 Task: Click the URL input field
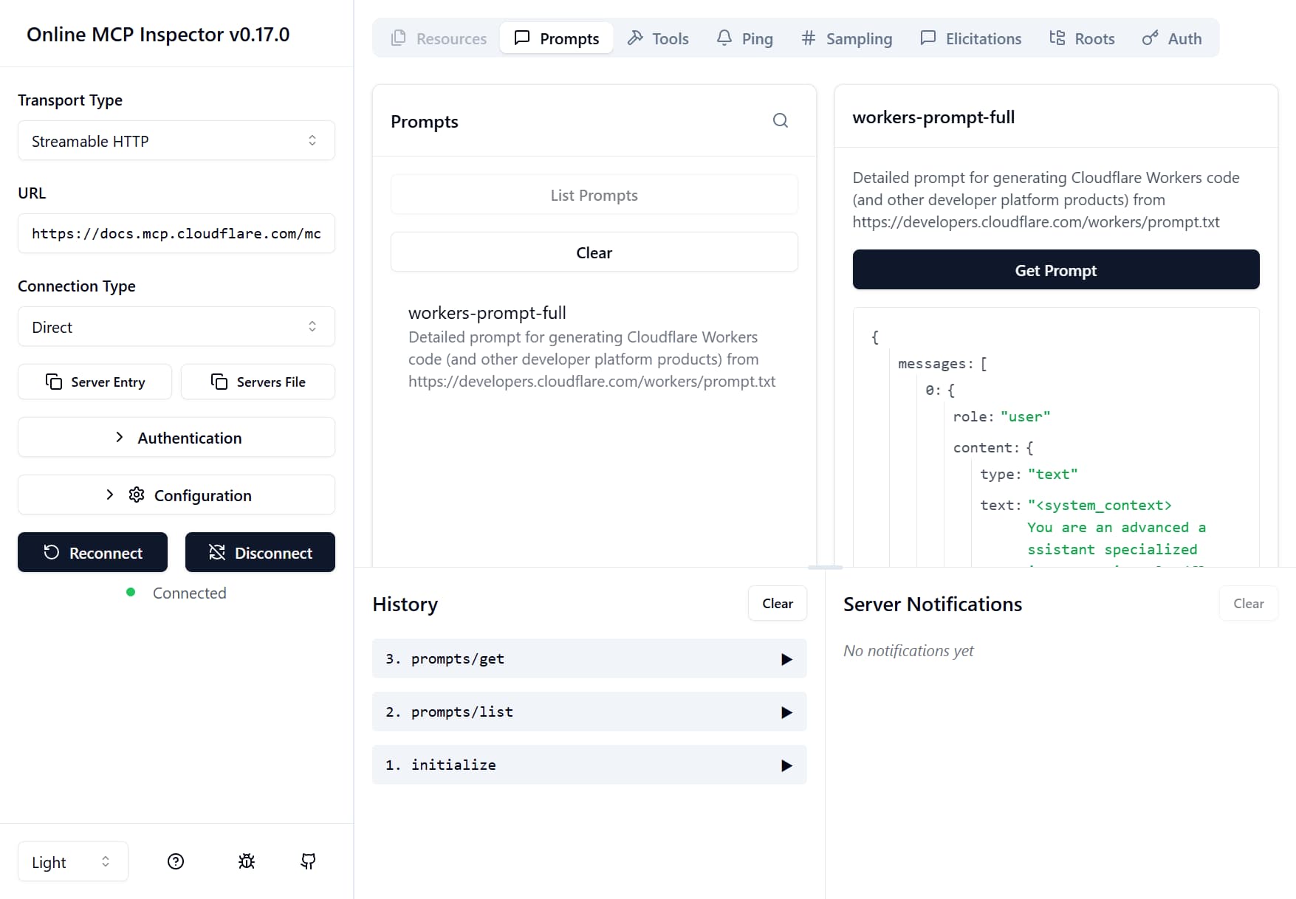(176, 233)
